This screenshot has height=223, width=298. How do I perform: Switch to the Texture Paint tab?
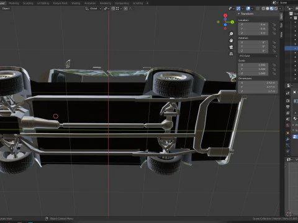(x=60, y=3)
